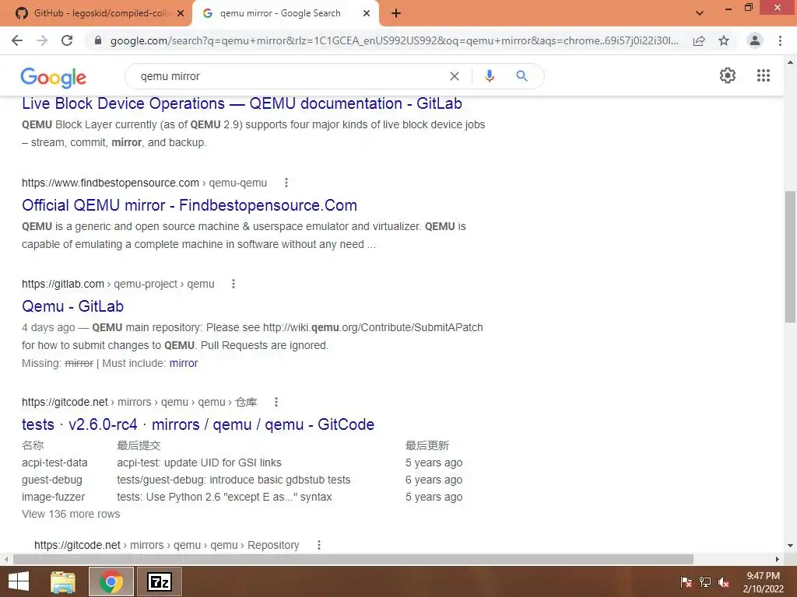The image size is (797, 597).
Task: Click the browser forward arrow
Action: point(42,40)
